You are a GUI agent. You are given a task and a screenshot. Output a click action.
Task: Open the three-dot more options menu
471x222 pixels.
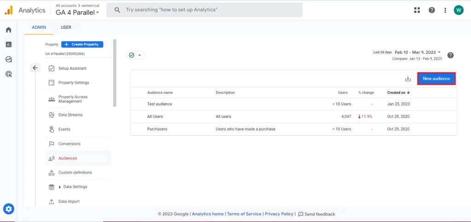coord(445,10)
